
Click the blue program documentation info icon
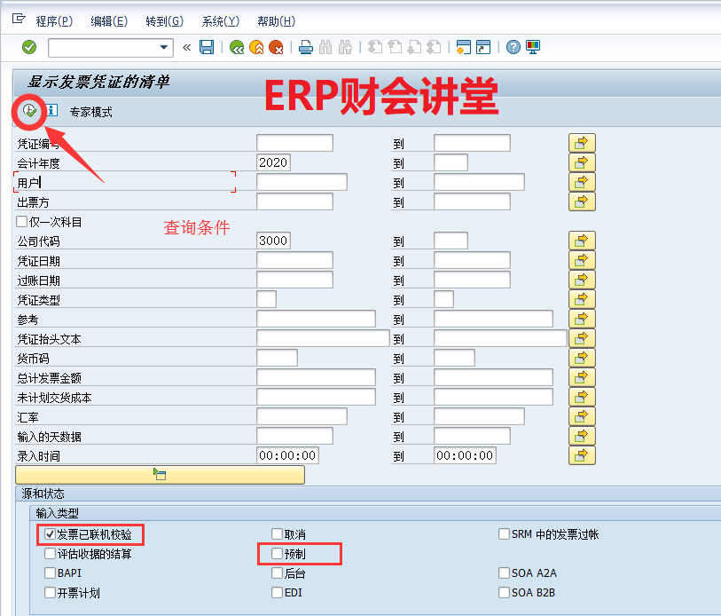click(x=51, y=111)
